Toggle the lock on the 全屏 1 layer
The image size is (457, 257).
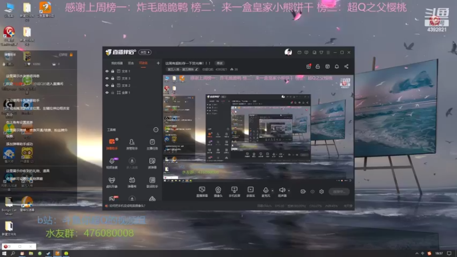point(113,93)
